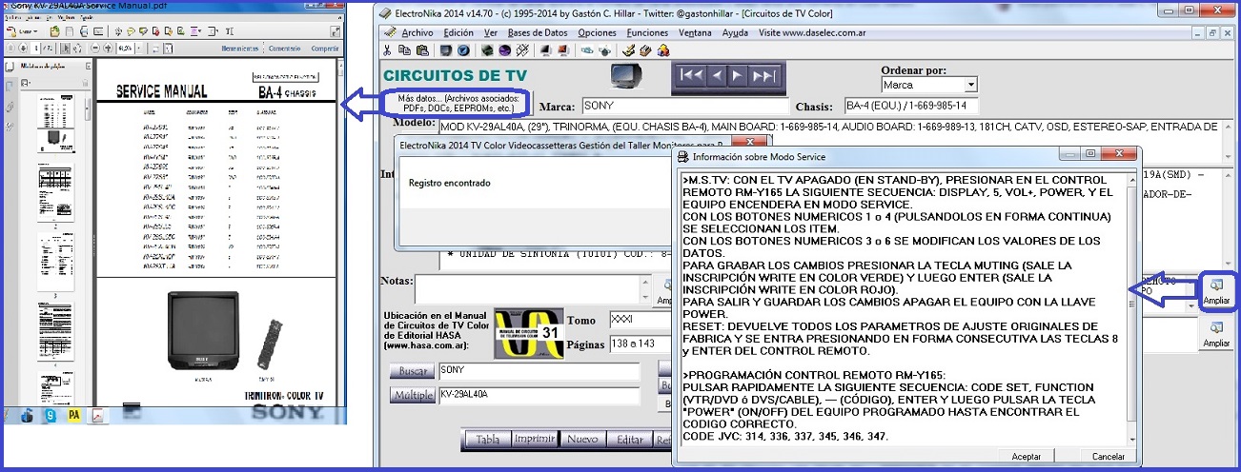Image resolution: width=1241 pixels, height=472 pixels.
Task: Click the Notas text box
Action: pyautogui.click(x=532, y=288)
